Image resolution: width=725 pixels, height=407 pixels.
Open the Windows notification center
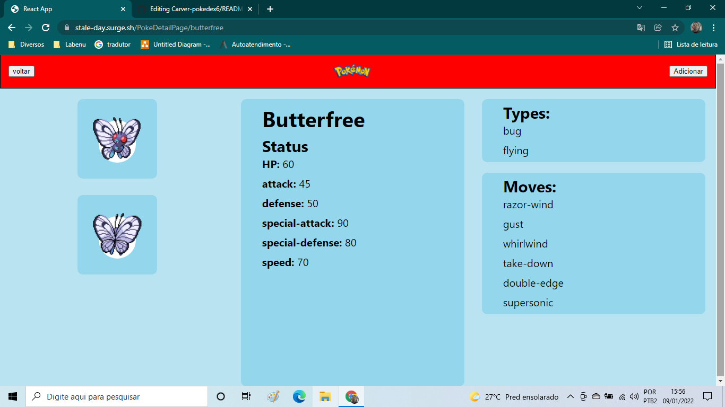(707, 396)
